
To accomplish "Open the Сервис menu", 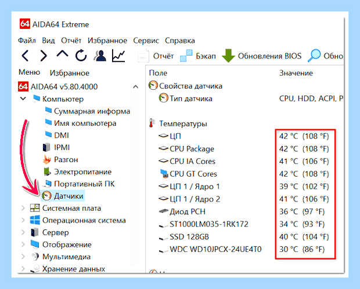I will tap(146, 41).
